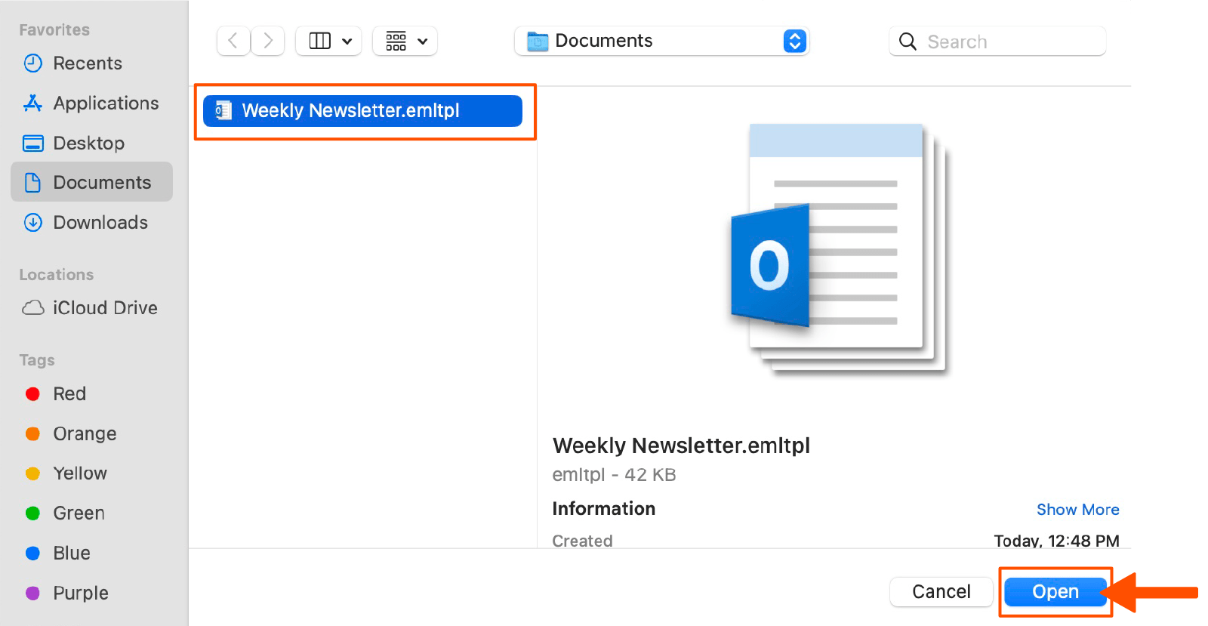
Task: Expand the grouping options dropdown arrow
Action: [423, 42]
